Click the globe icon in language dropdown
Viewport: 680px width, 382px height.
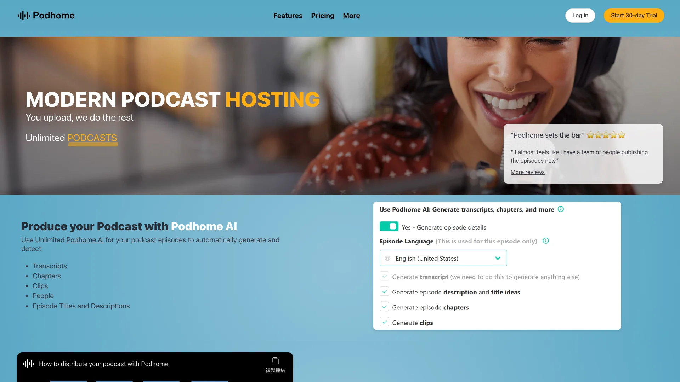click(x=388, y=258)
